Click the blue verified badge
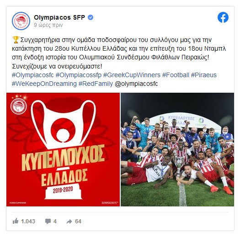Viewport: 240px width, 237px height. (x=91, y=17)
